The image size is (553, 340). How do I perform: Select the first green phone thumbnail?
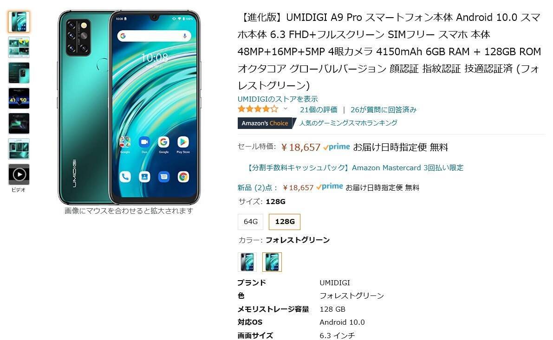(19, 22)
